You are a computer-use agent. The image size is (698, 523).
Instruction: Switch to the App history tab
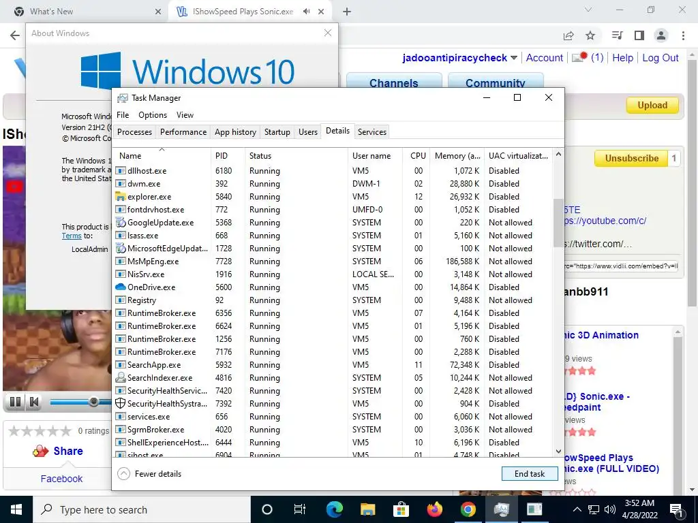235,132
